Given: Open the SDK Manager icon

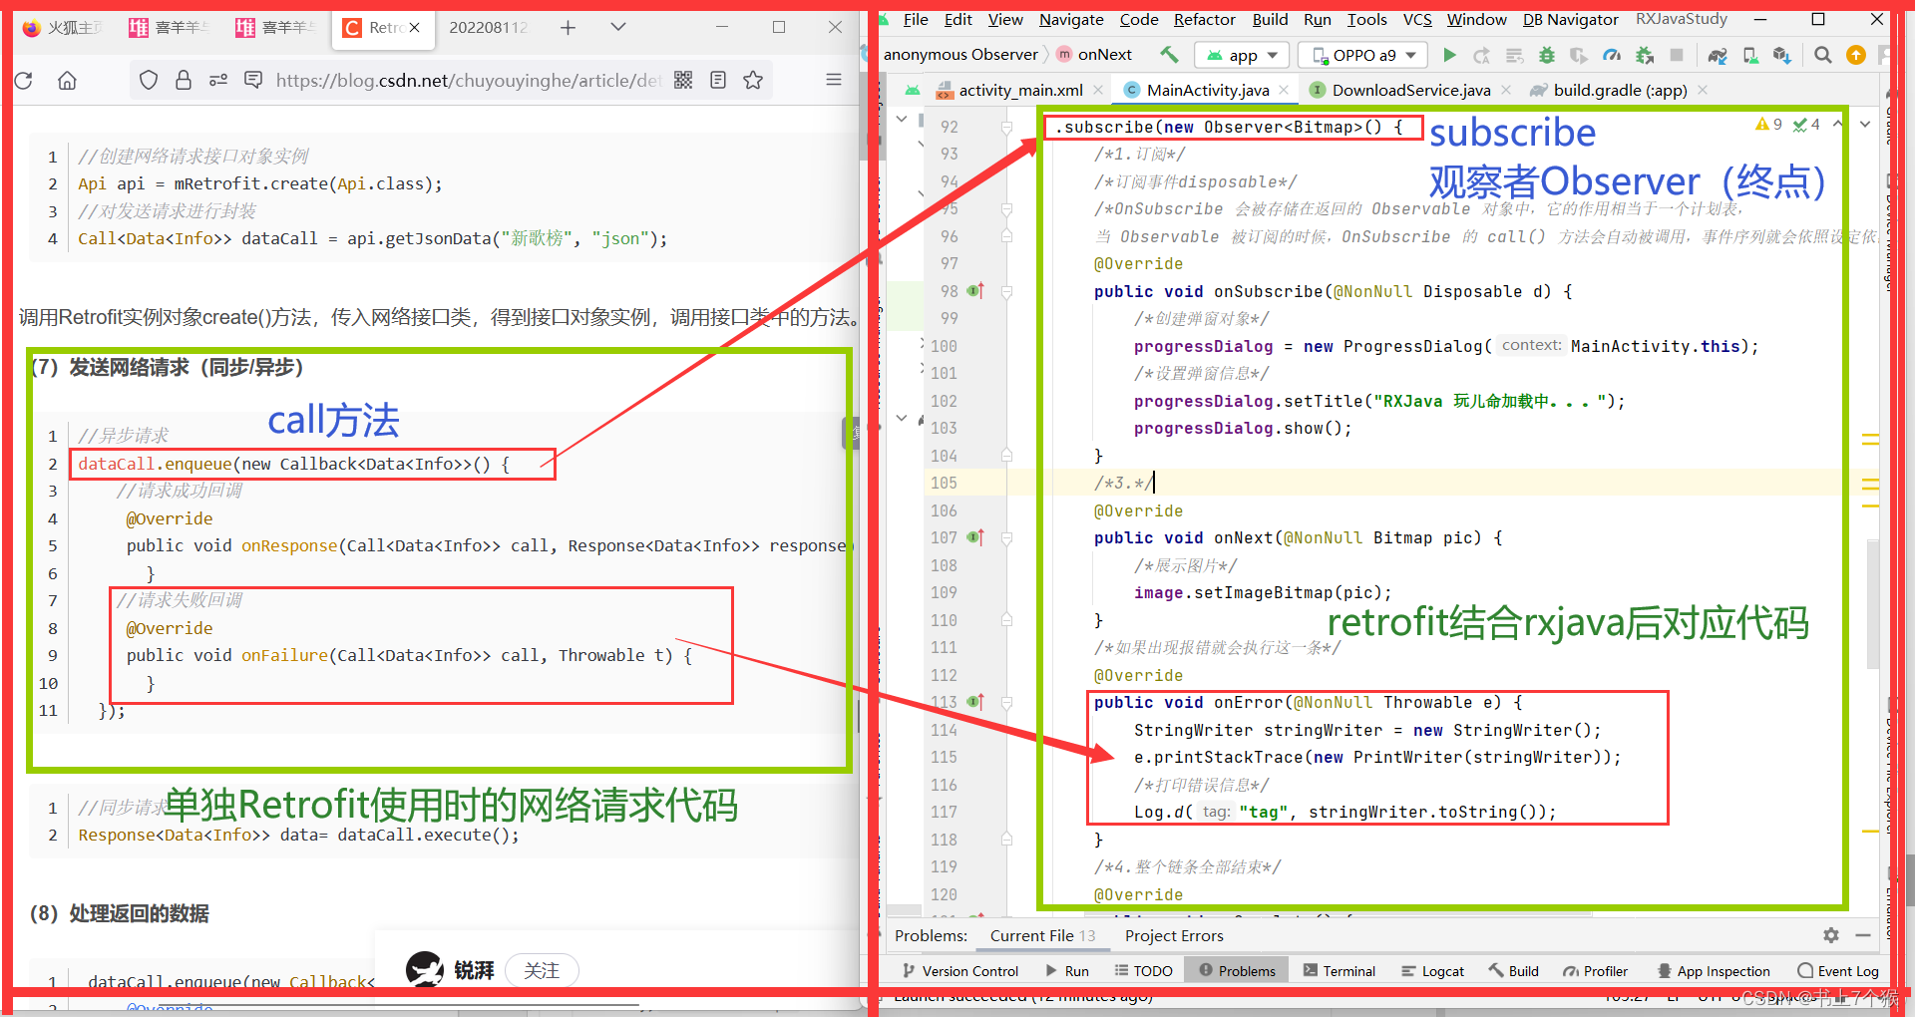Looking at the screenshot, I should point(1782,55).
